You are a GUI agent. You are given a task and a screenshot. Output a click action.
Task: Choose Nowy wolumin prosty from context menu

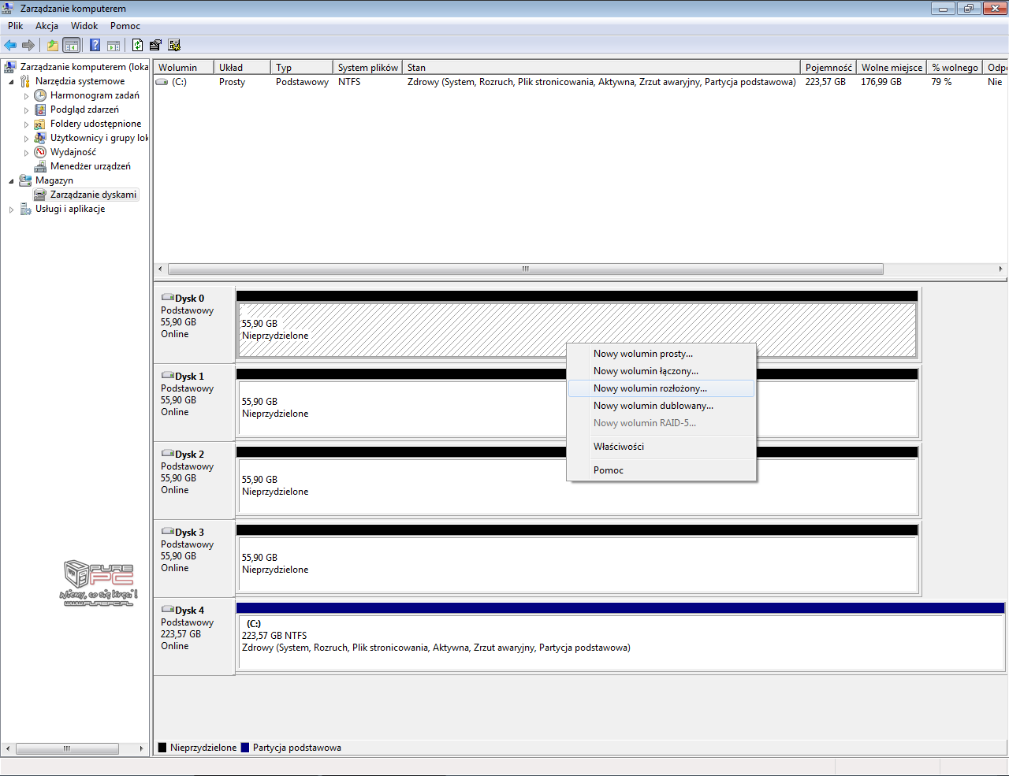661,354
